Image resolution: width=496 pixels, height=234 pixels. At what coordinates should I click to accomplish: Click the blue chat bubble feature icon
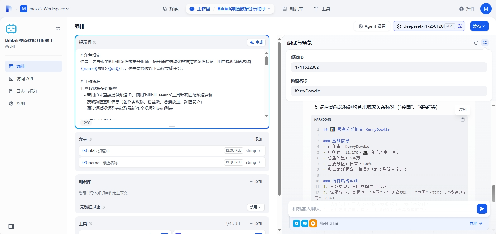pyautogui.click(x=297, y=223)
